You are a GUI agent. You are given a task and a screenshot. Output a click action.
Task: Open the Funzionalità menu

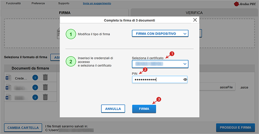tap(13, 3)
